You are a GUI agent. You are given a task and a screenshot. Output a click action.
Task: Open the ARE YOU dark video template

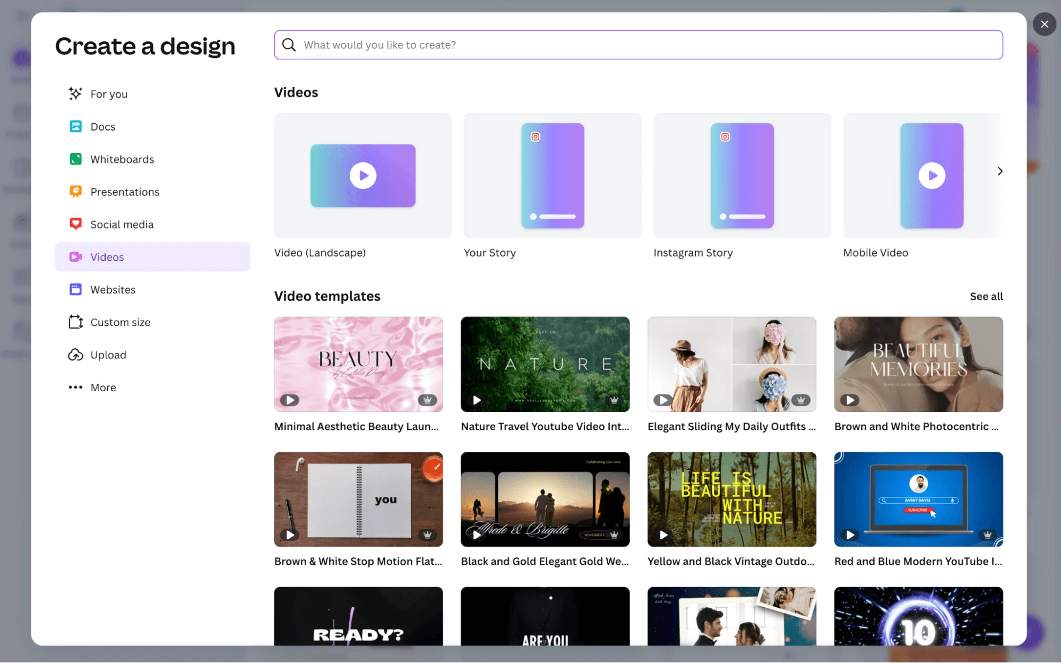(x=545, y=616)
